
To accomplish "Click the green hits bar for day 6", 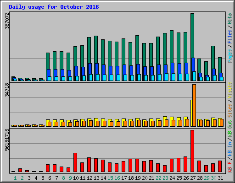I will pyautogui.click(x=48, y=61).
